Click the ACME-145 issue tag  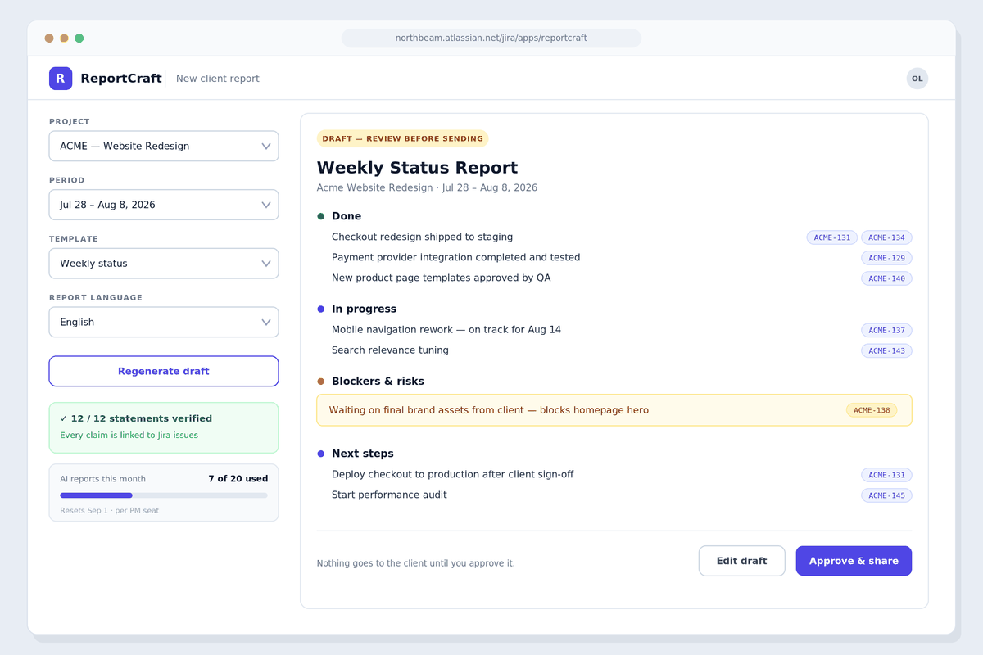[x=886, y=495]
